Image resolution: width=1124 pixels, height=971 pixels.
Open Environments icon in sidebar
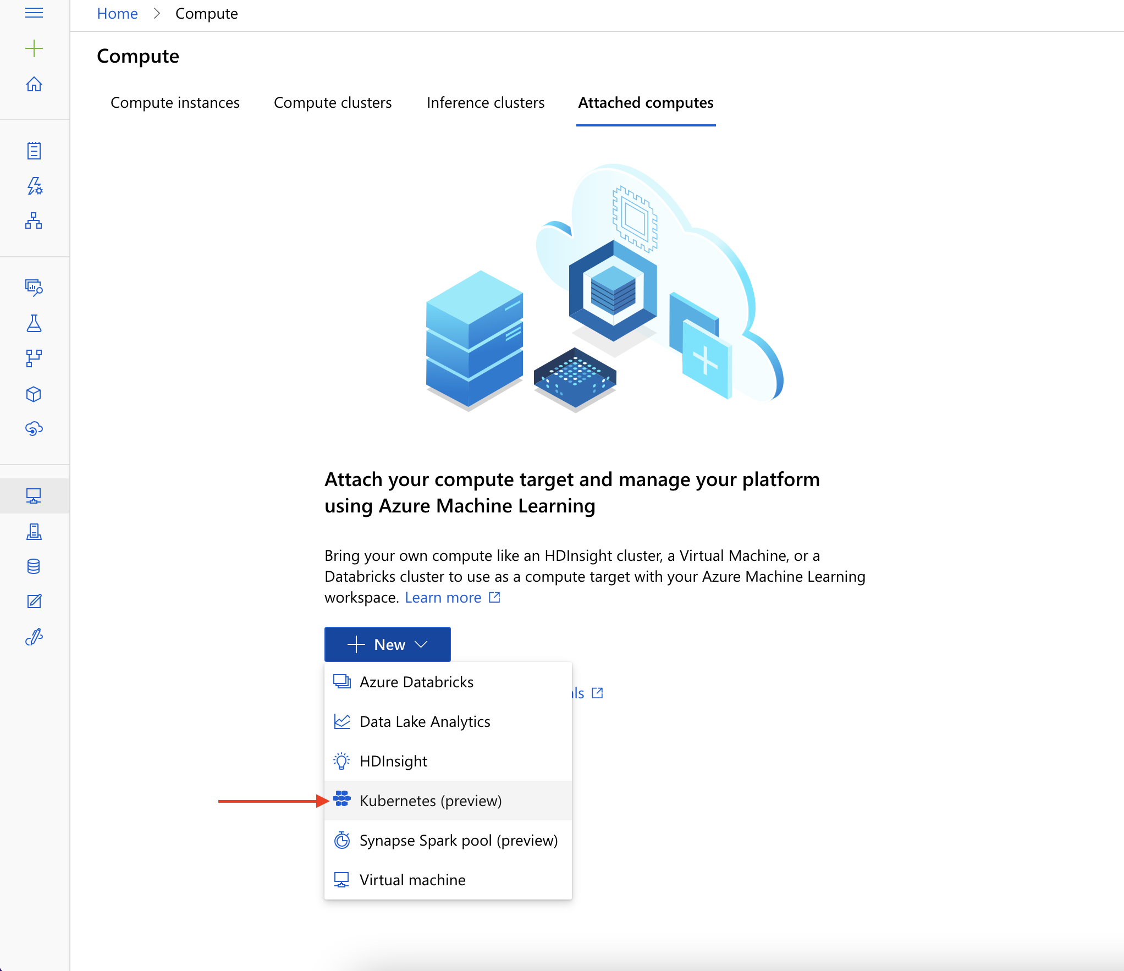click(34, 532)
